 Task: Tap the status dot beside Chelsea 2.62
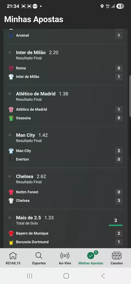pyautogui.click(x=10, y=176)
